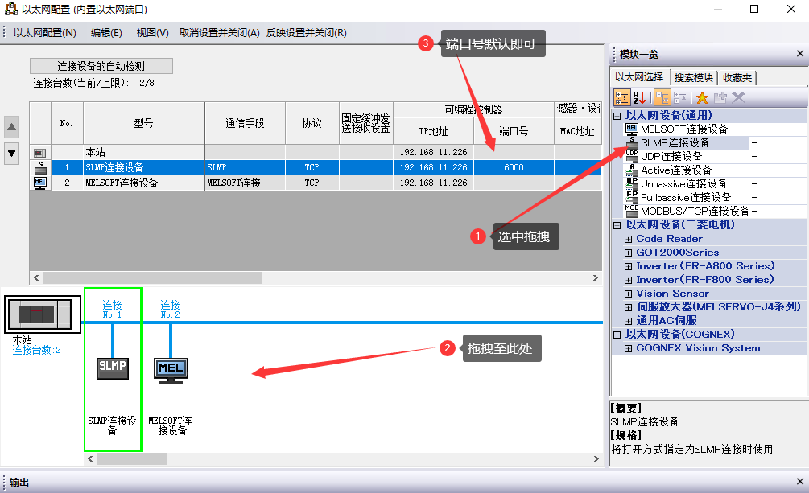Expand Inverter(FR-F800 Series) node
This screenshot has width=809, height=493.
pos(628,280)
